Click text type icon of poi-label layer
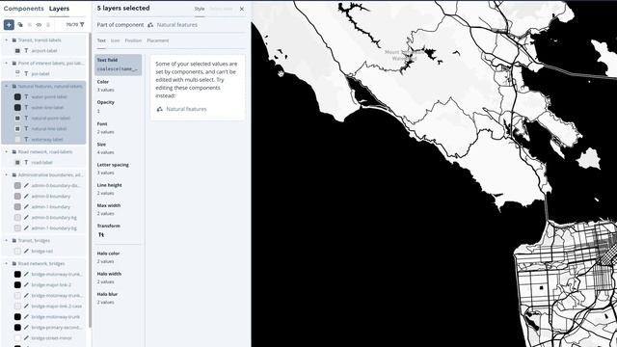617x347 pixels. click(26, 73)
